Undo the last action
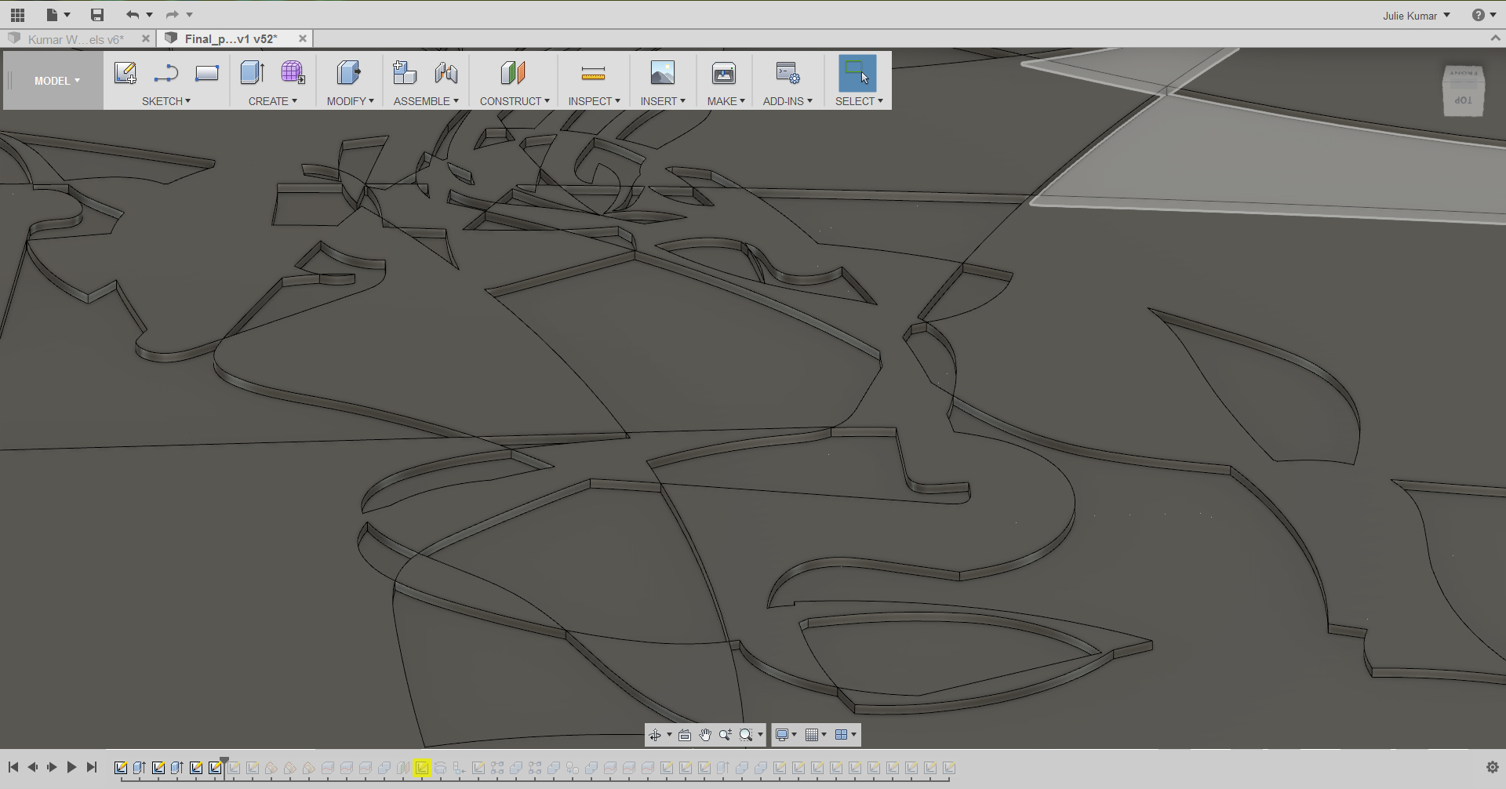 133,15
